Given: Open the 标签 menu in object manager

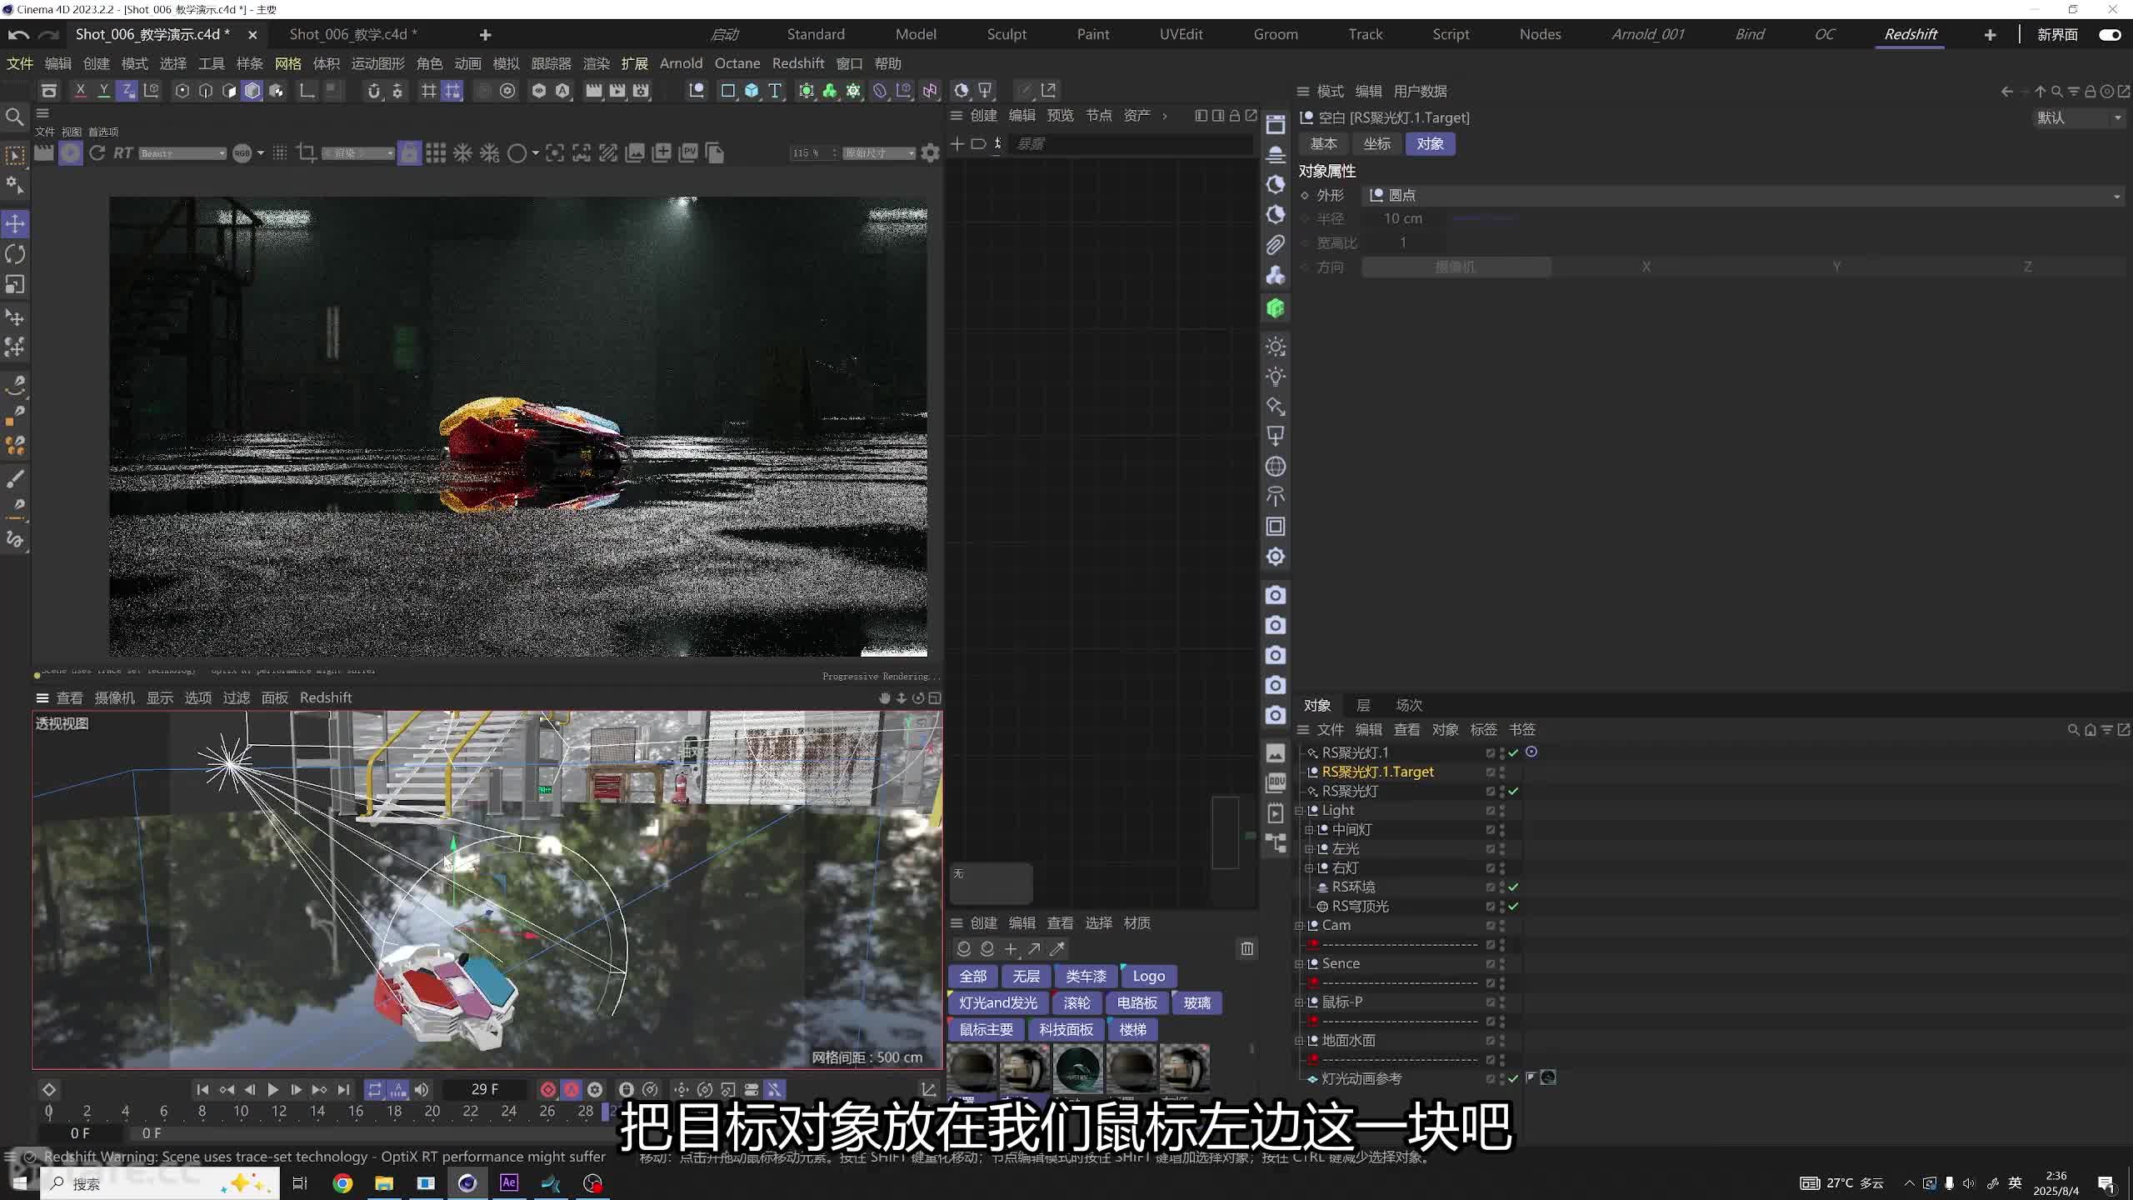Looking at the screenshot, I should [1484, 730].
